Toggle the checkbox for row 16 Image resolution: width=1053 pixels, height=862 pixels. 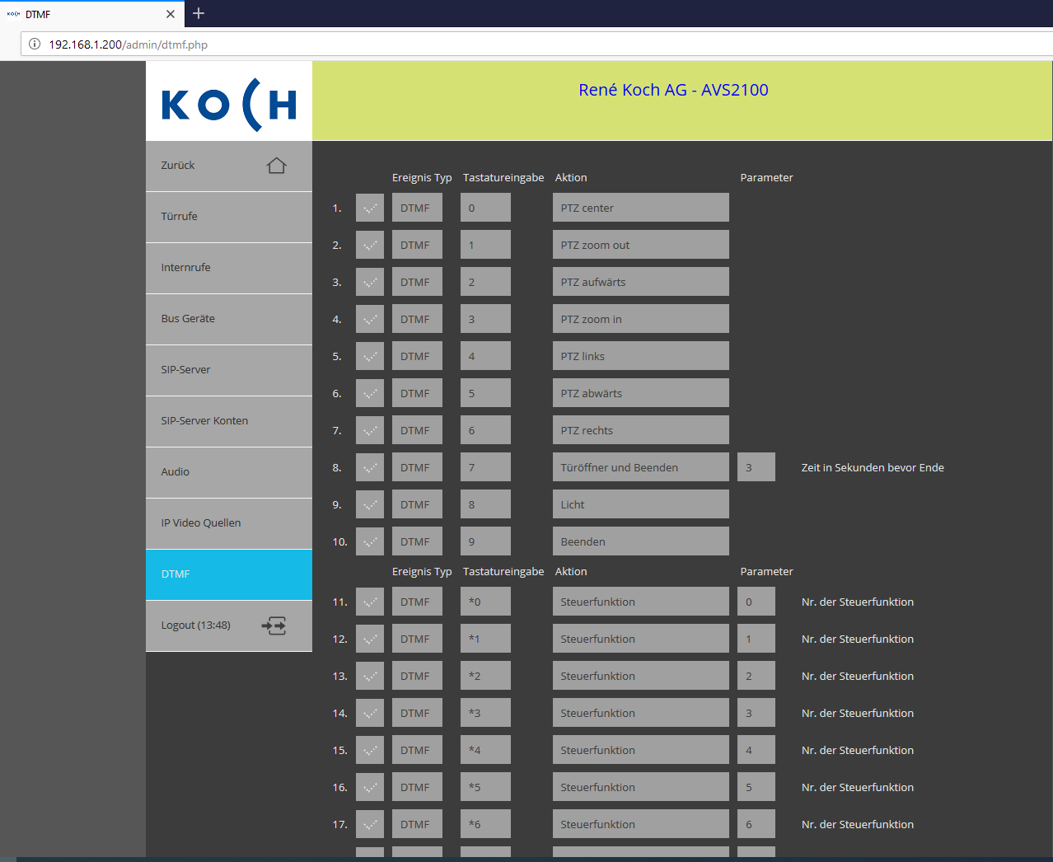pos(370,787)
